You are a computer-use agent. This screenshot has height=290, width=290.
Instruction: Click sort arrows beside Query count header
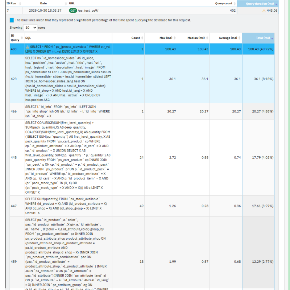(234, 3)
